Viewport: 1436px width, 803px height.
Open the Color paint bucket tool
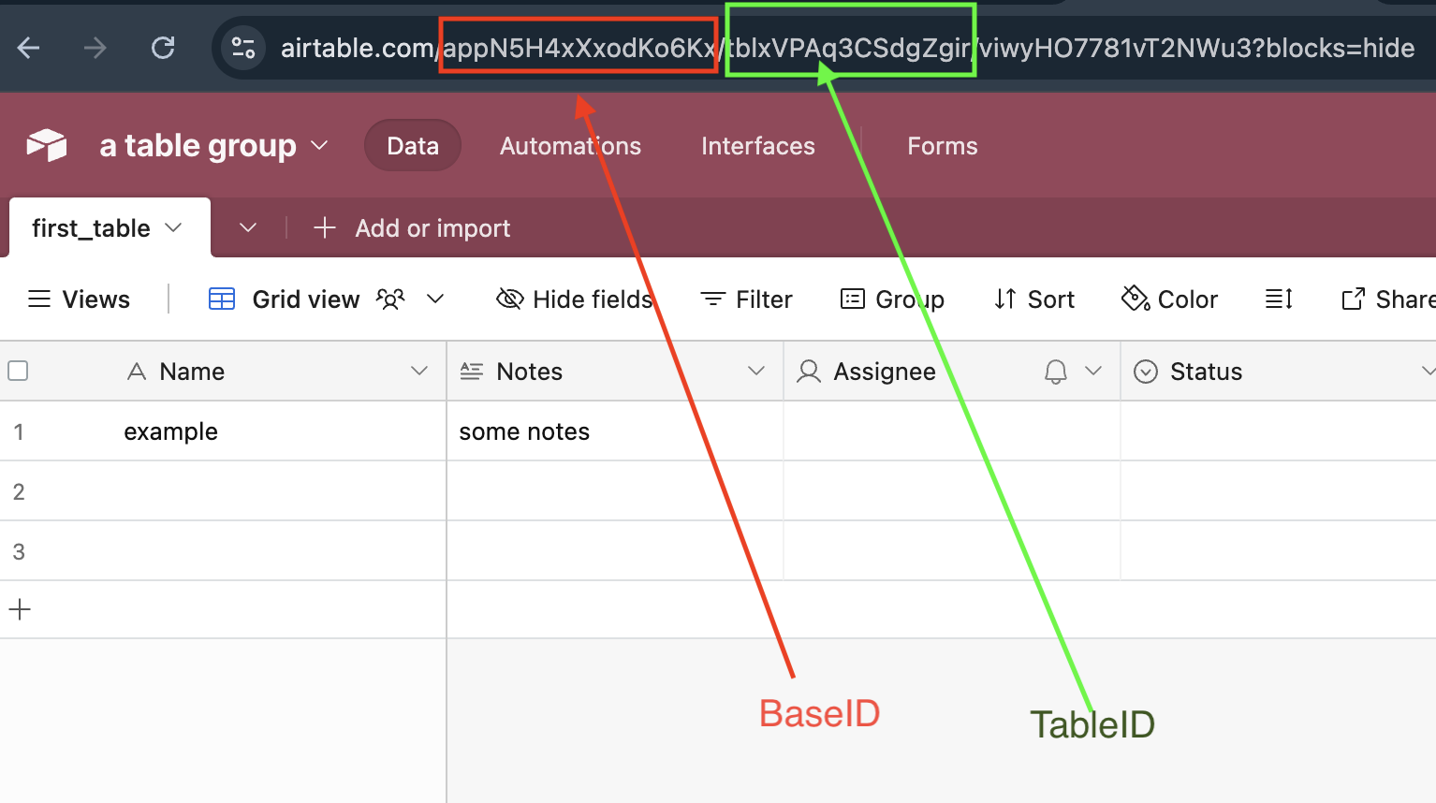tap(1169, 299)
